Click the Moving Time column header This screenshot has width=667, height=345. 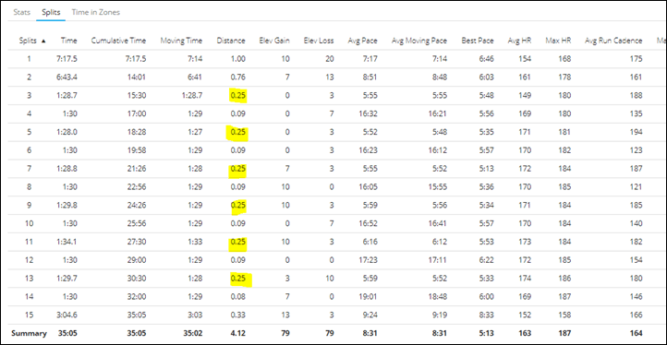tap(181, 41)
